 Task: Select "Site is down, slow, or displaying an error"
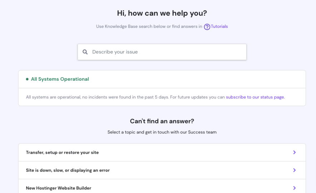coord(68,170)
